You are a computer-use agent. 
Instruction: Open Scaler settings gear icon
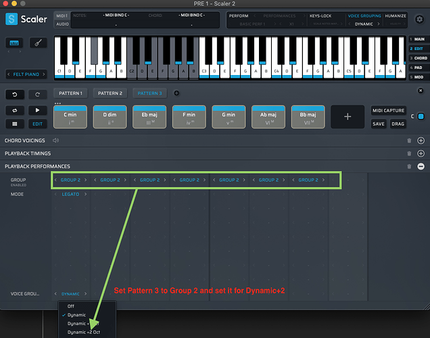click(x=419, y=20)
